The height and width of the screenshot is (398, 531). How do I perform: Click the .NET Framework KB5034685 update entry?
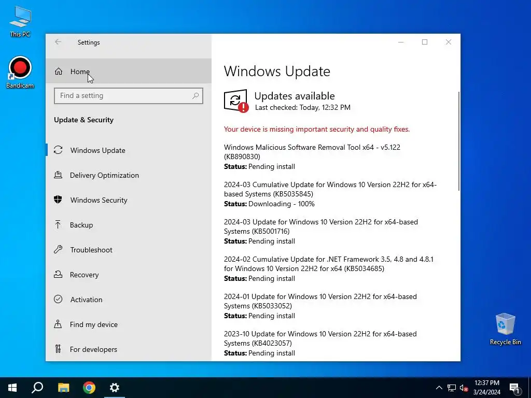coord(328,269)
